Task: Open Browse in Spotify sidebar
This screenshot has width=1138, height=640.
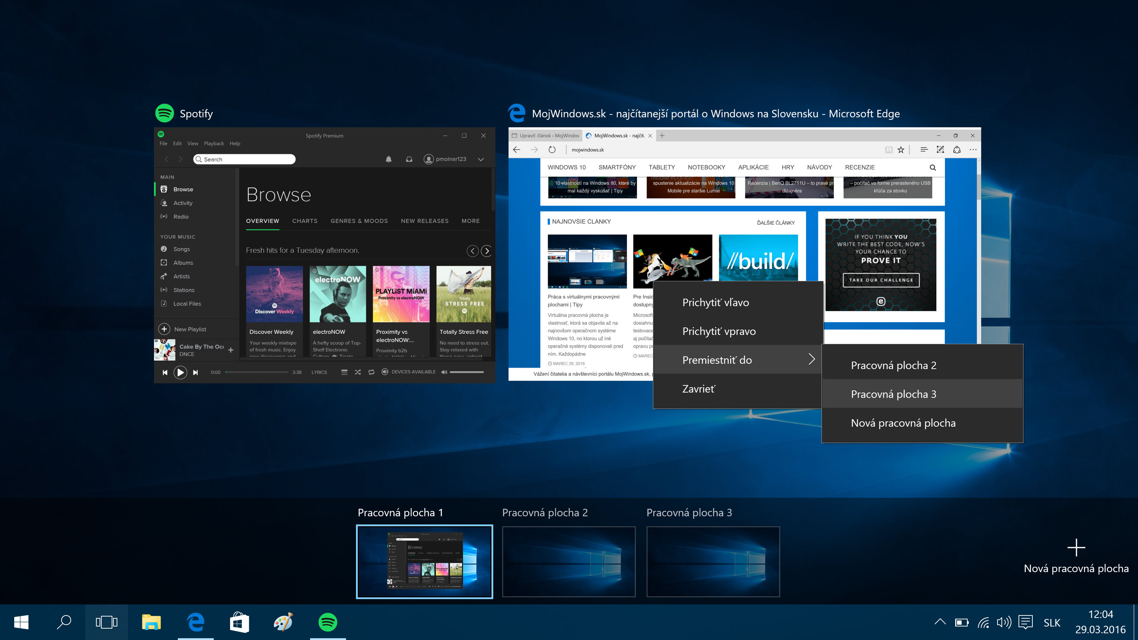Action: click(x=177, y=189)
